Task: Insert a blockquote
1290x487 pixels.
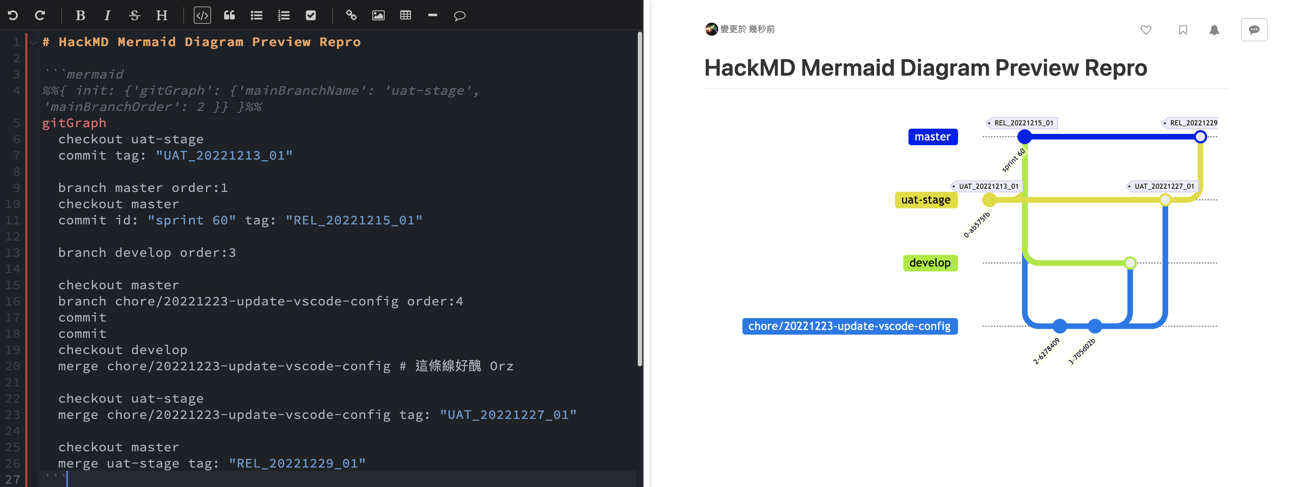Action: (229, 15)
